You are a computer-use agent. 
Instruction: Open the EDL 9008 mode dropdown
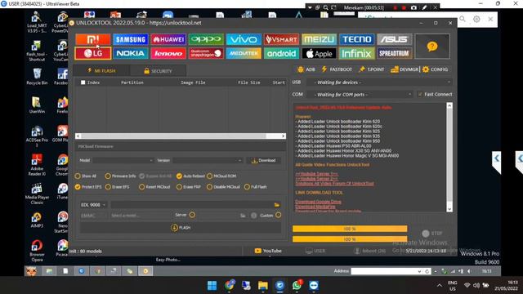pos(93,205)
